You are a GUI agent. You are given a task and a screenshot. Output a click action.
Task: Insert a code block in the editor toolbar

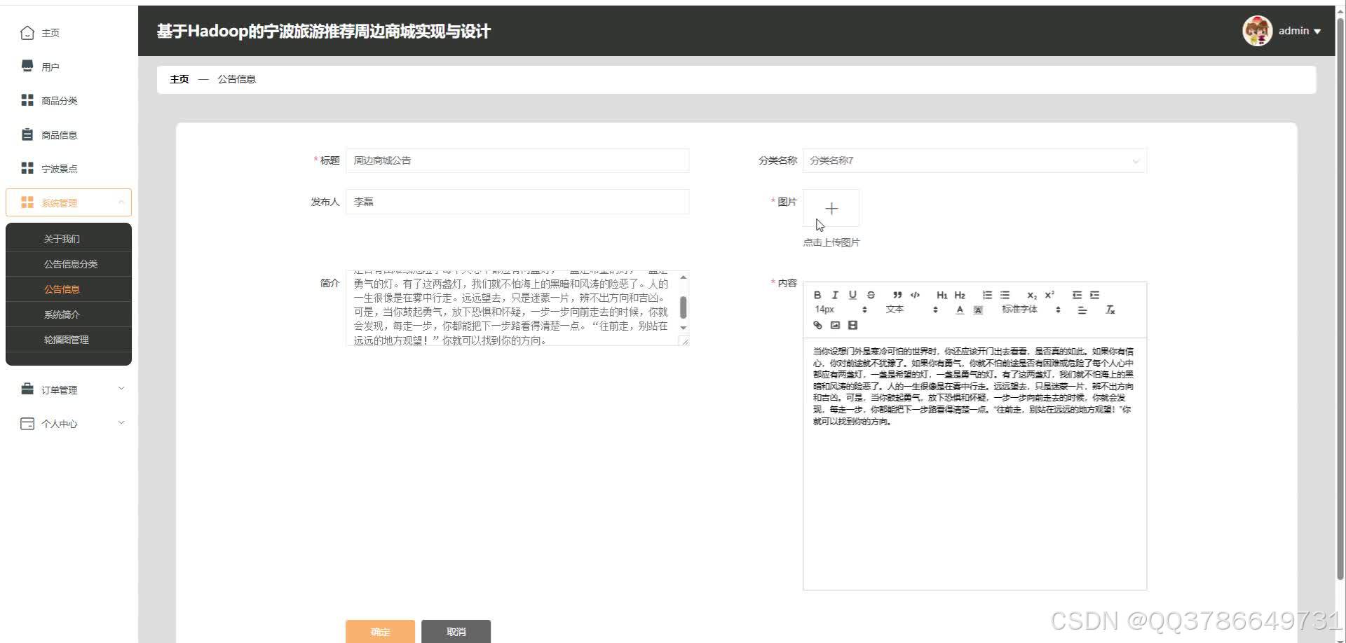(x=915, y=296)
